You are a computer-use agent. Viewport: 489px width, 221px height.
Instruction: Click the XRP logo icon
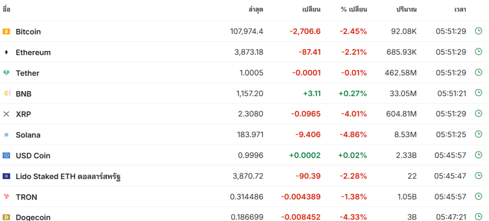(6, 114)
